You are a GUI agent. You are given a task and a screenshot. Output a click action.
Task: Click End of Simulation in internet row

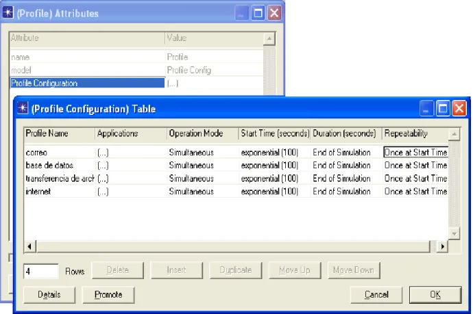point(346,192)
